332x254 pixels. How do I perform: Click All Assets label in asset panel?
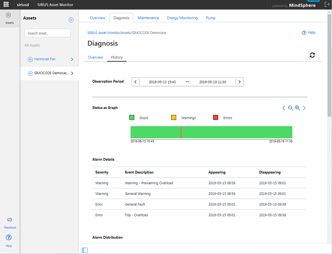coord(32,45)
